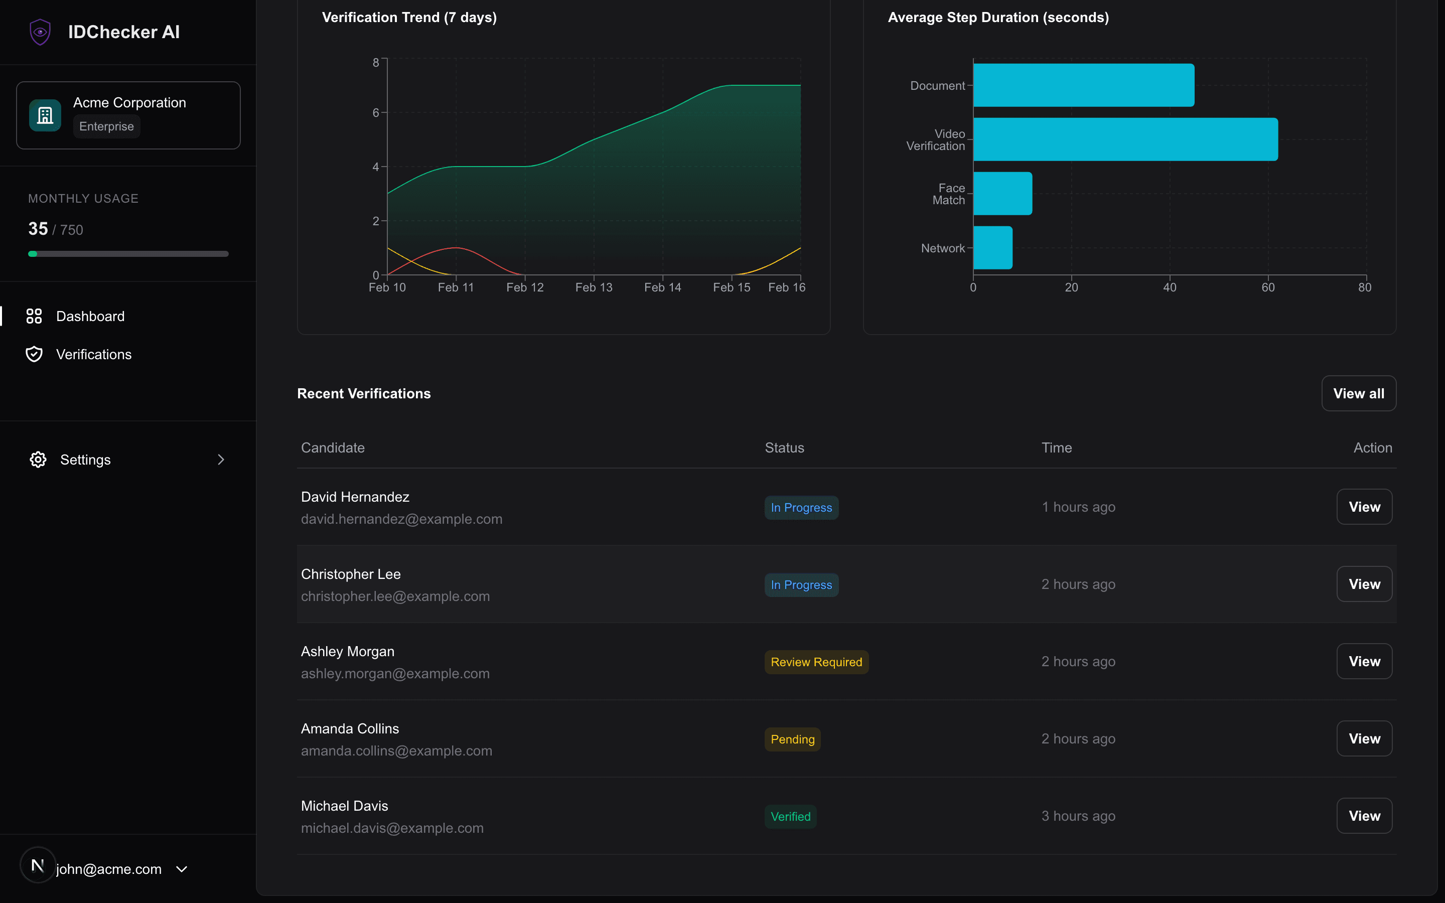1445x903 pixels.
Task: Navigate to the Dashboard section
Action: (x=91, y=316)
